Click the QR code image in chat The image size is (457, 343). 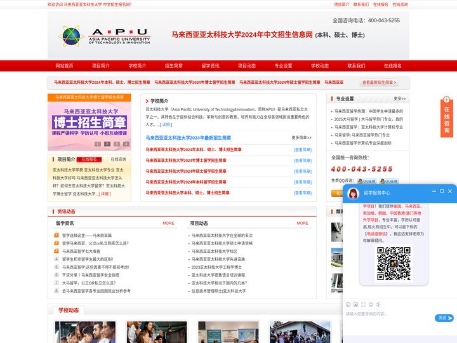pos(394,264)
